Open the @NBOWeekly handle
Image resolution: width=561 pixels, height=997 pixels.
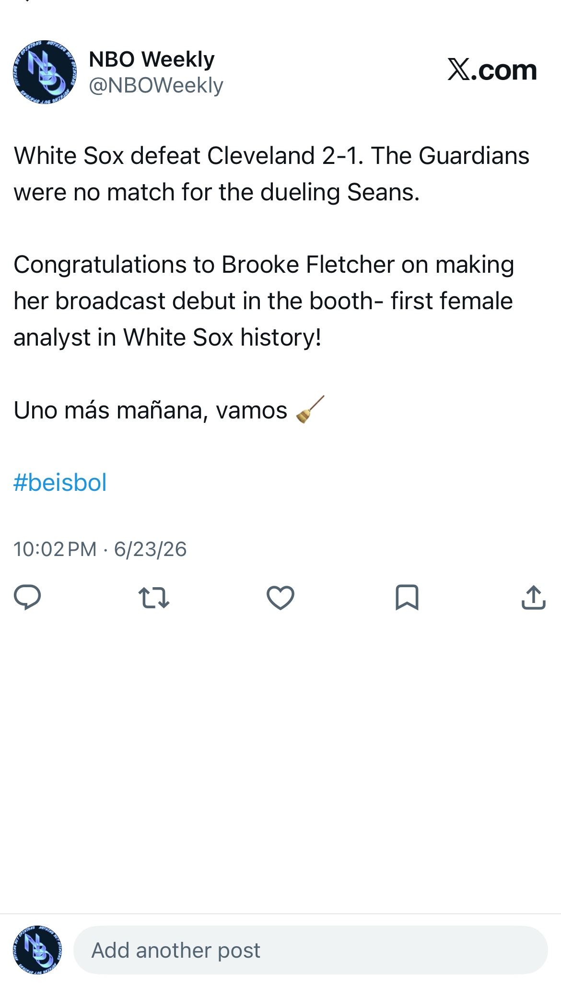click(156, 85)
